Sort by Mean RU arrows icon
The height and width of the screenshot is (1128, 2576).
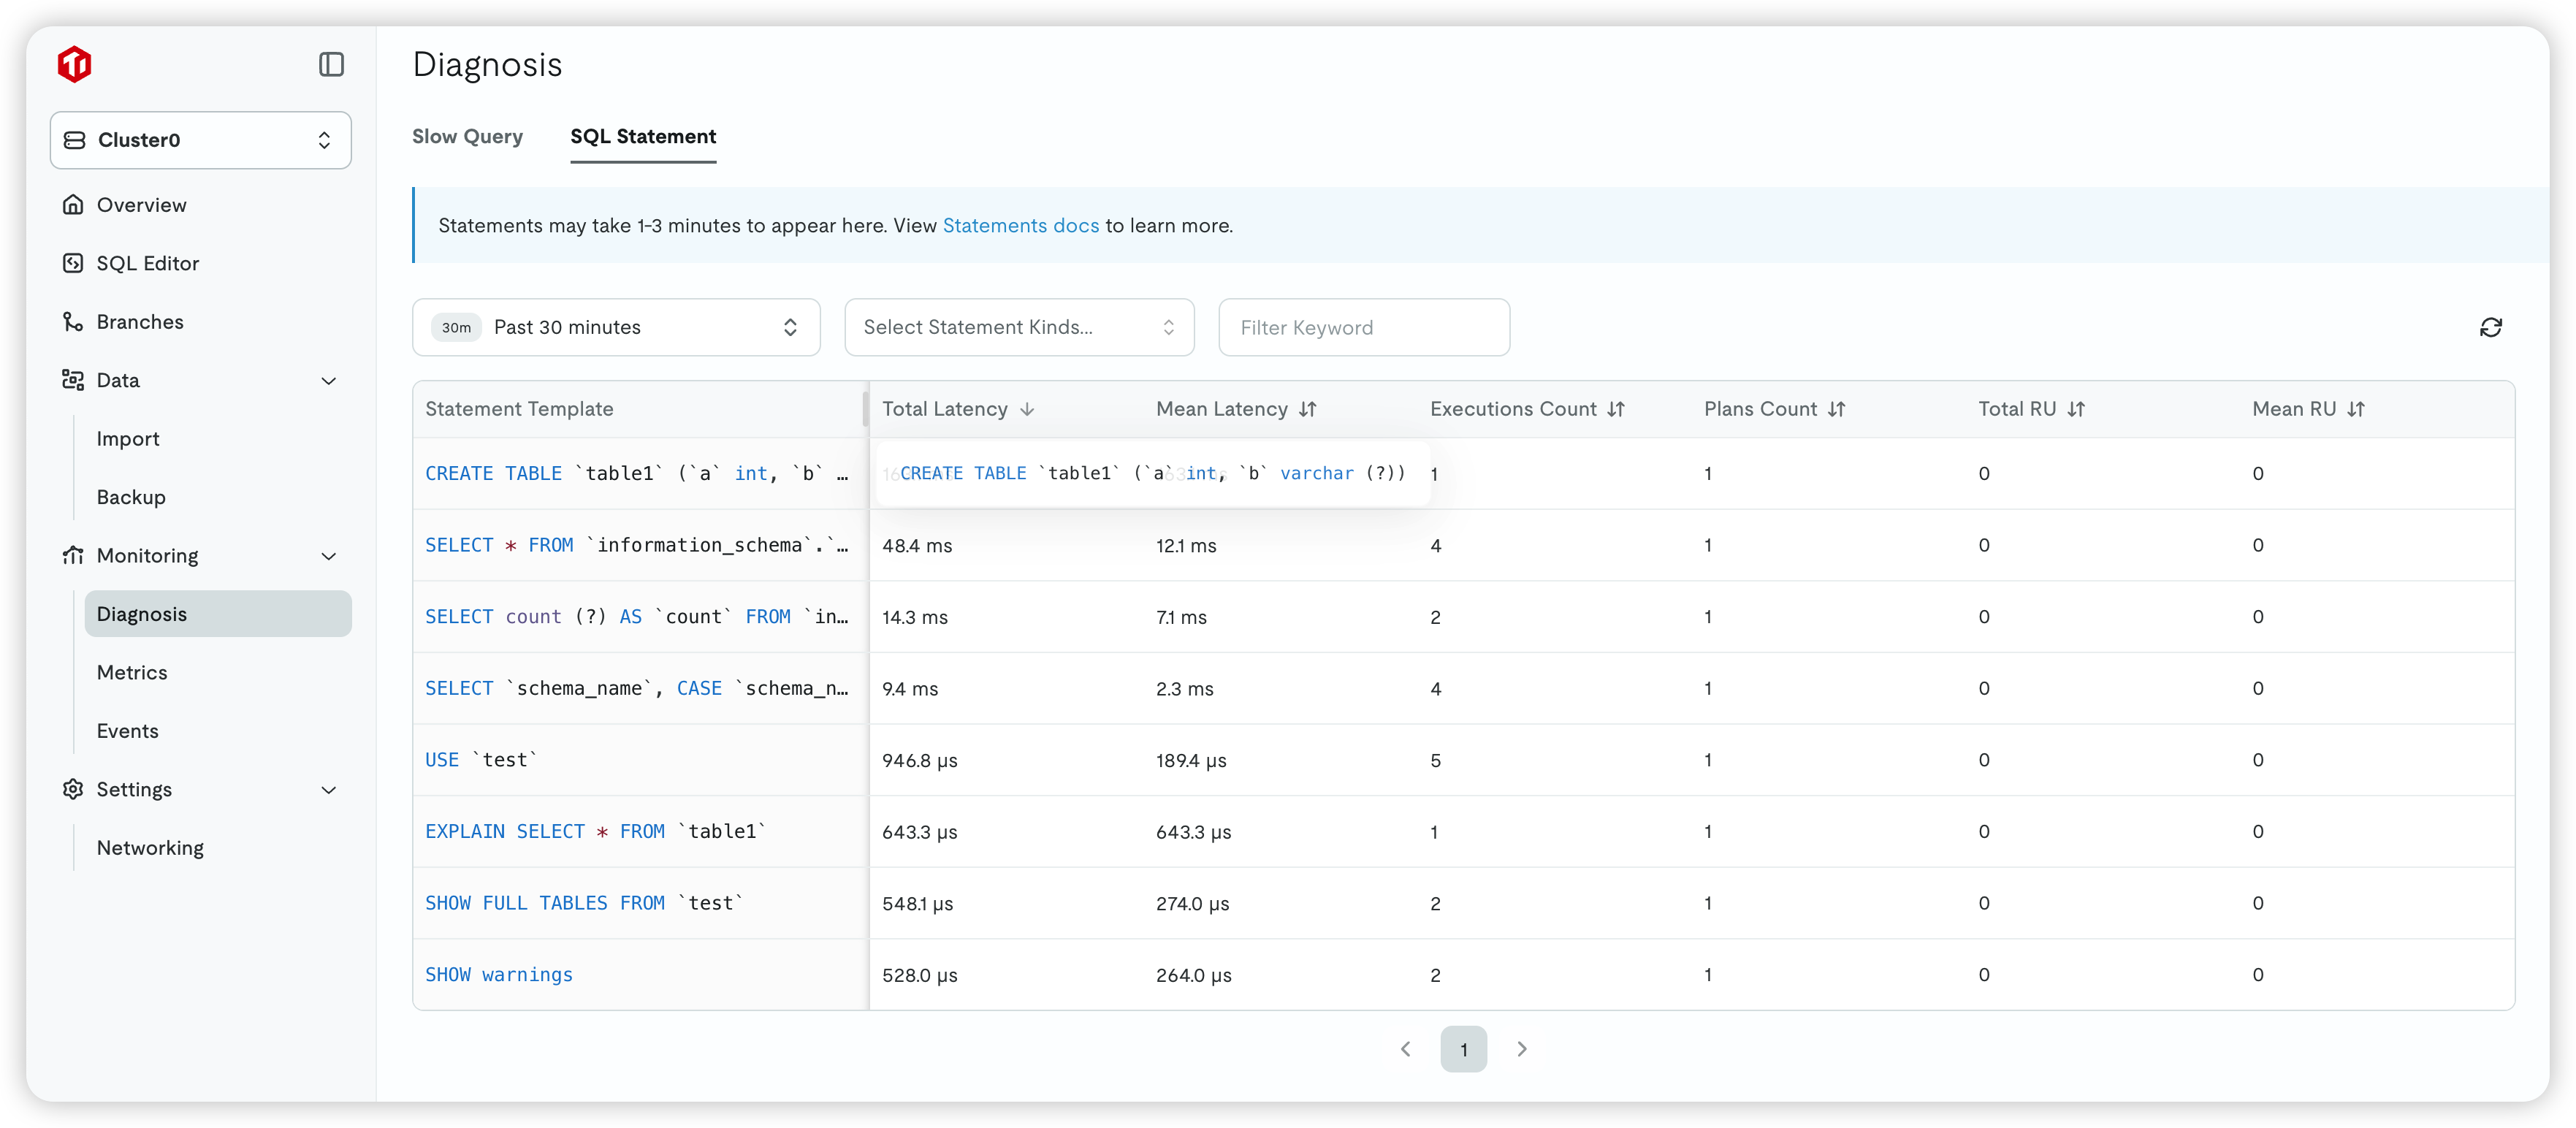pos(2356,409)
